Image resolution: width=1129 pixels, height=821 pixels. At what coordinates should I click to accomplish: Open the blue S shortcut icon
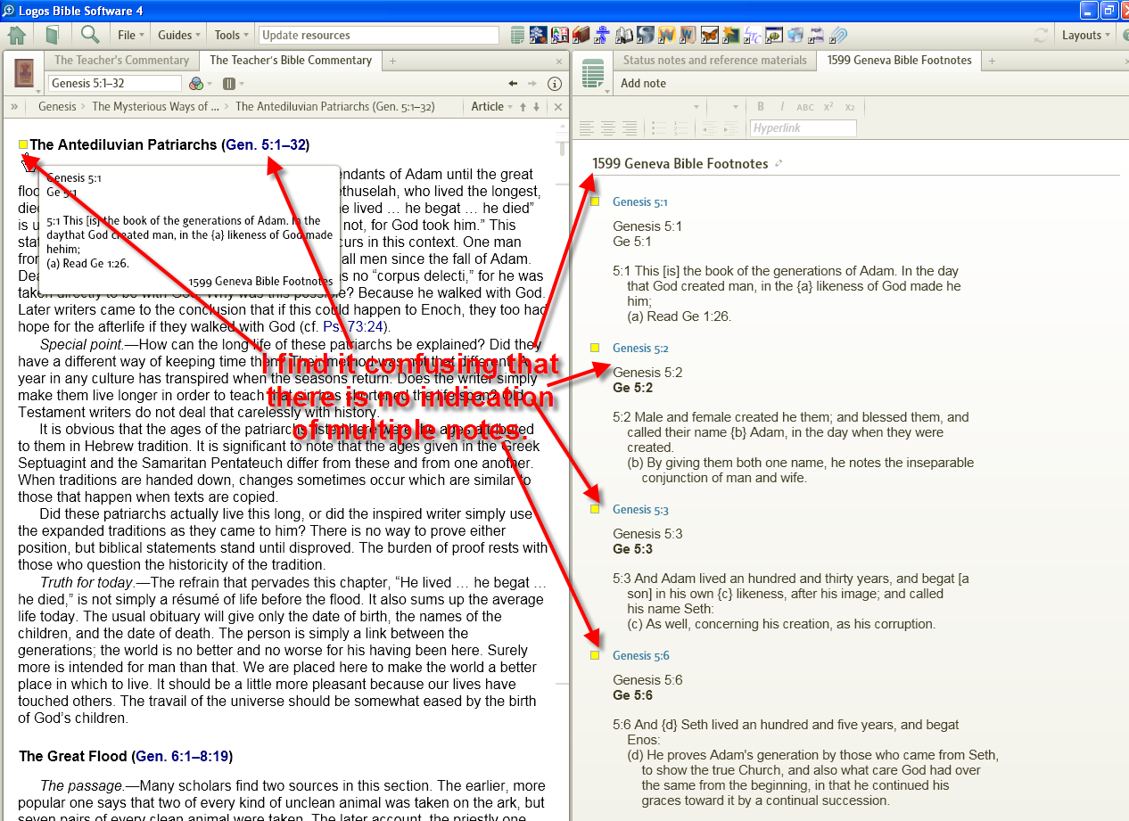click(646, 36)
